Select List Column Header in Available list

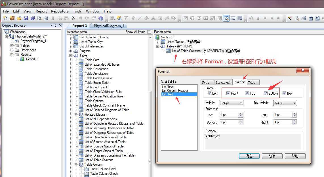click(x=175, y=91)
